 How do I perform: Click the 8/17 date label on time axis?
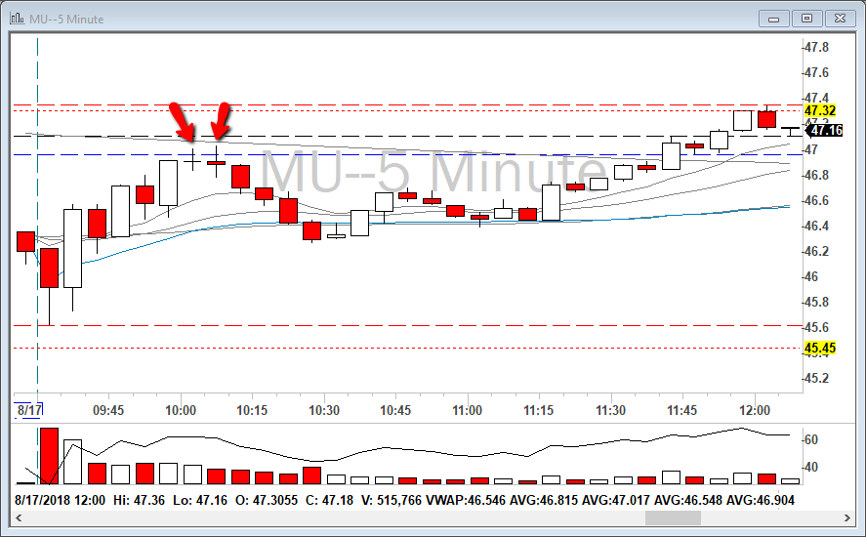coord(29,410)
